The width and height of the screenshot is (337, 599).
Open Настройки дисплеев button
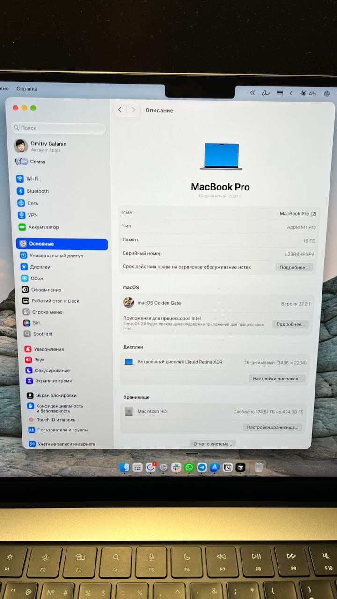point(278,379)
